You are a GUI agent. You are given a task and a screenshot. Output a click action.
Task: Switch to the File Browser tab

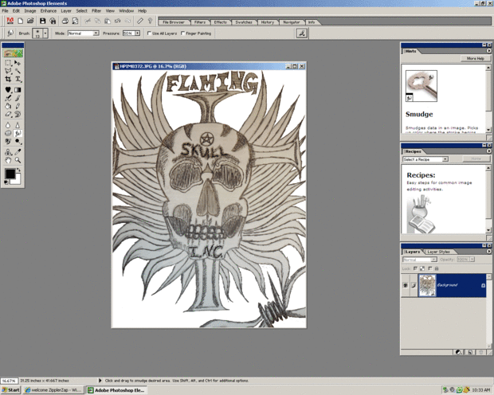point(173,22)
